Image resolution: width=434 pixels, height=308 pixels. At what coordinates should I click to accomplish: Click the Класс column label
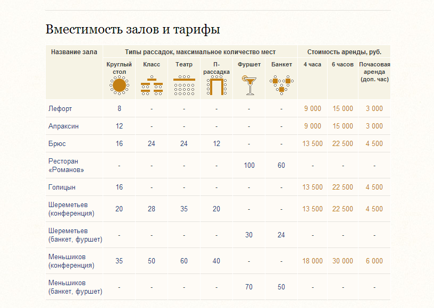152,64
